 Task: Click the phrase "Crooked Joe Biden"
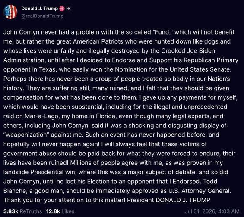pos(188,51)
